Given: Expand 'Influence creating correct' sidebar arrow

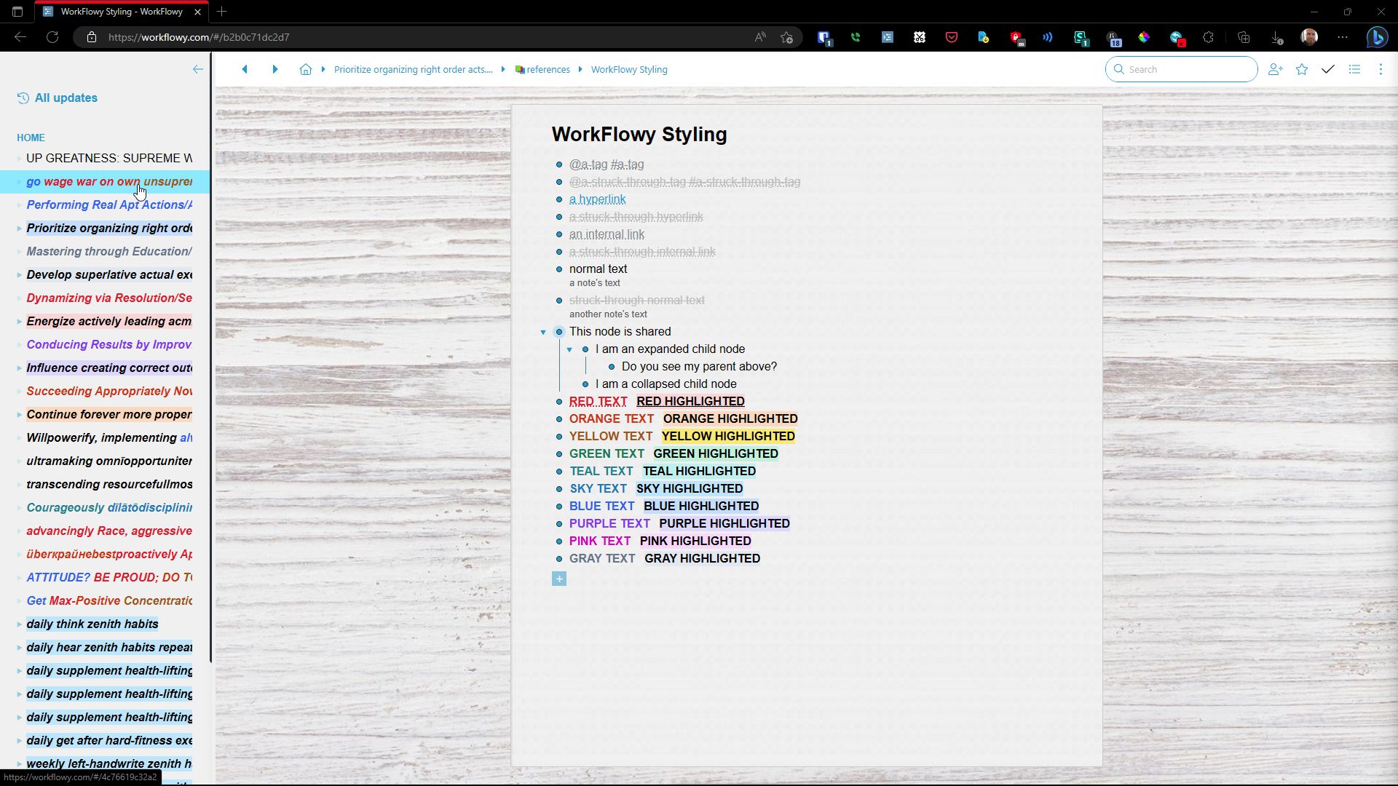Looking at the screenshot, I should pyautogui.click(x=19, y=368).
